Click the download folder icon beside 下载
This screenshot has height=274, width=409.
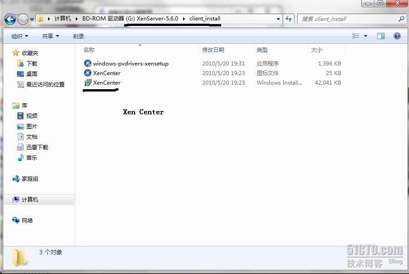coord(20,63)
